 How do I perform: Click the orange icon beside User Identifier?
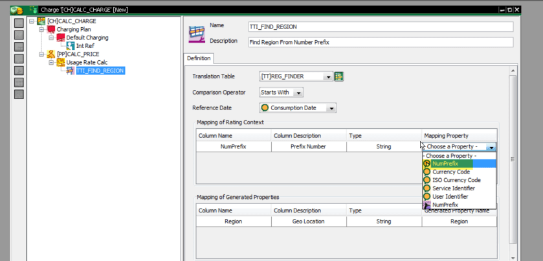pyautogui.click(x=427, y=196)
